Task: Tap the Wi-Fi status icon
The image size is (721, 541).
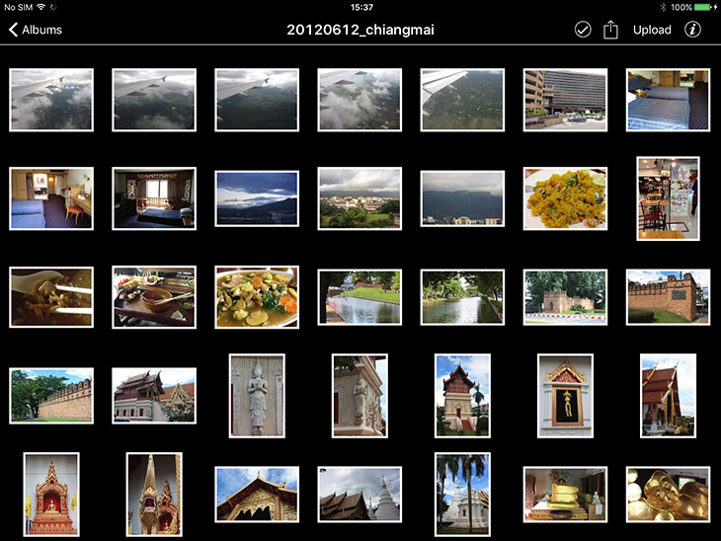Action: point(40,7)
